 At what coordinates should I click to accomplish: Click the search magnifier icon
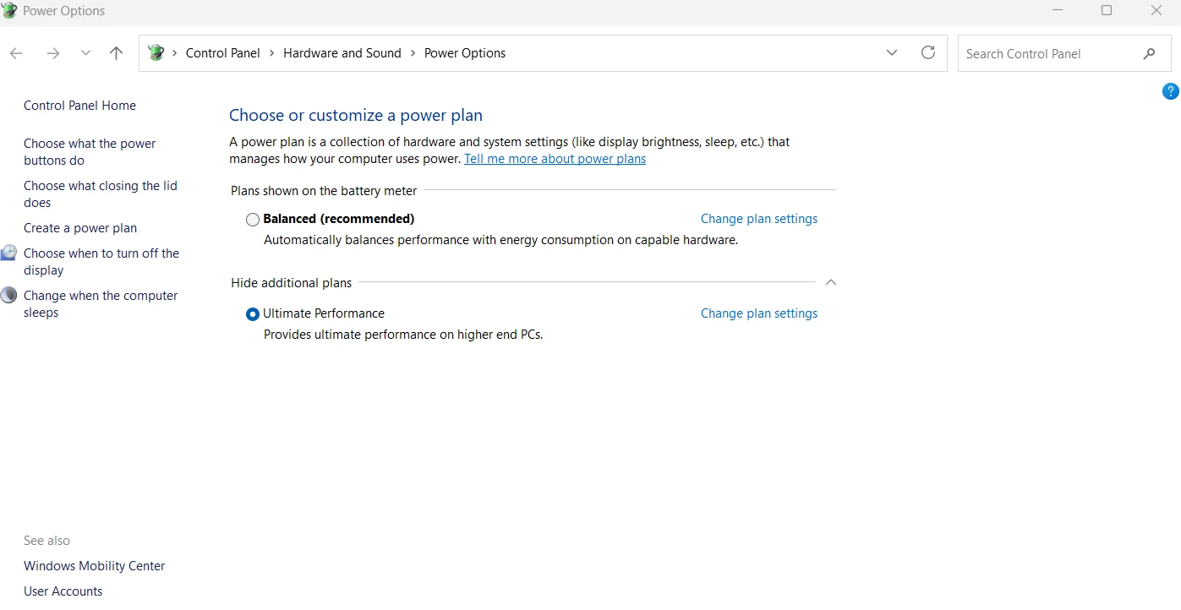[1149, 53]
